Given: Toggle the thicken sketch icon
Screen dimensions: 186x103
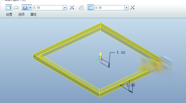Looking at the screenshot, I should (91, 8).
